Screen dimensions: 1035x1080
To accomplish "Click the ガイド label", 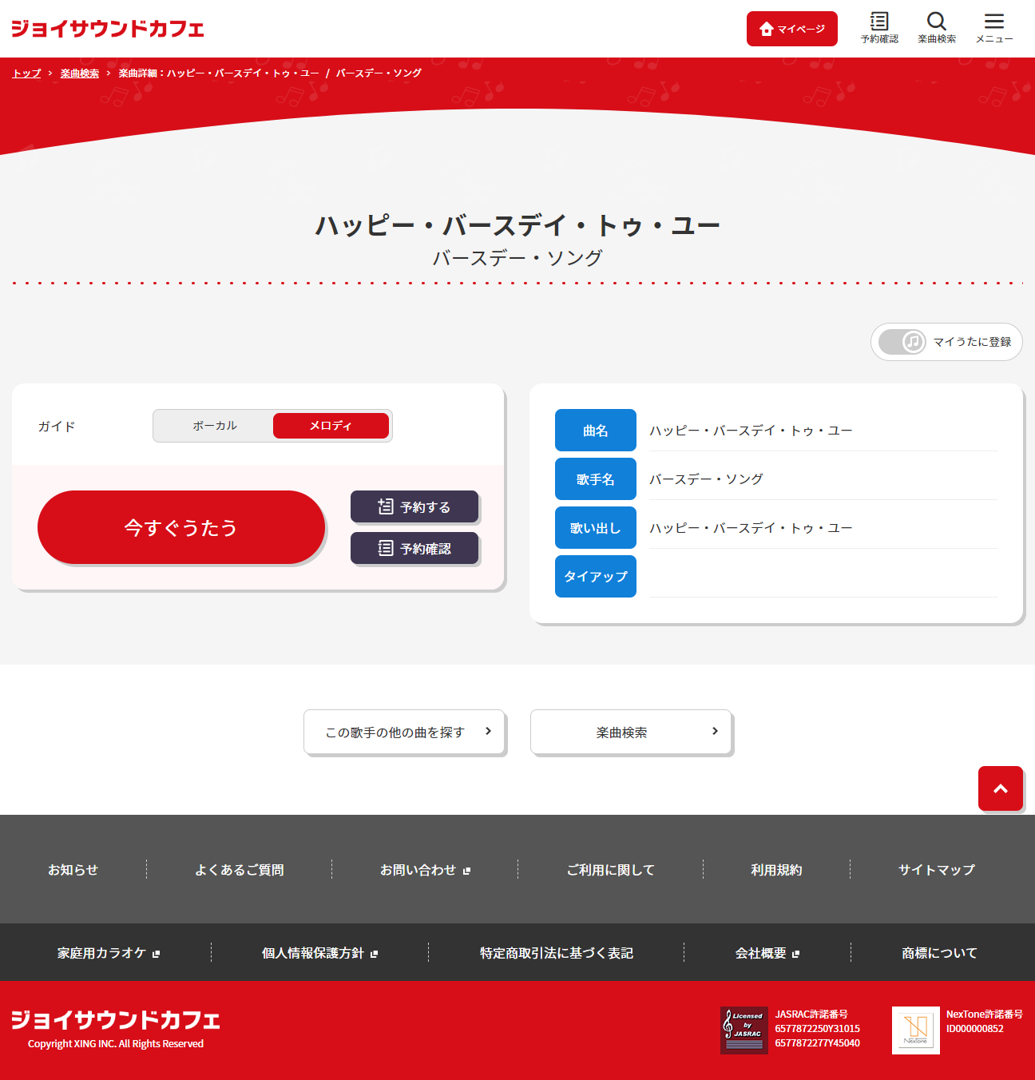I will click(57, 427).
